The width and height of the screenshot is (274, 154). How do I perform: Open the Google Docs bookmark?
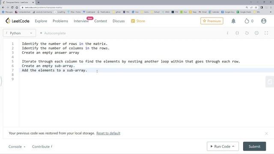(x=228, y=12)
